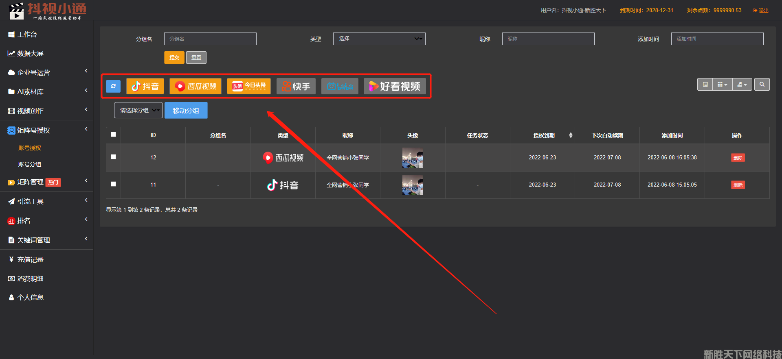Click the blue refresh icon button
The image size is (782, 359).
pyautogui.click(x=113, y=86)
